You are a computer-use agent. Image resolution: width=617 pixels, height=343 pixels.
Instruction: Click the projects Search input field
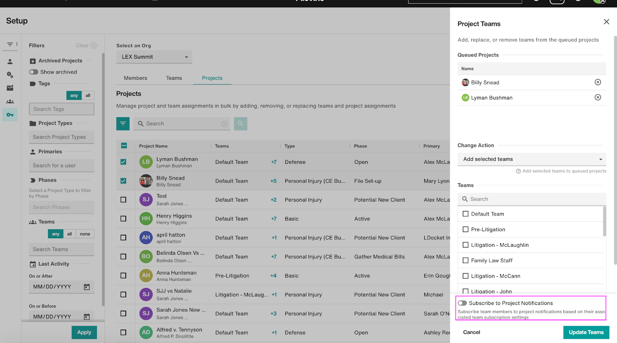click(182, 124)
